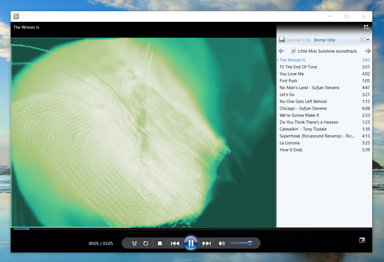Pause the playing song

click(x=191, y=243)
